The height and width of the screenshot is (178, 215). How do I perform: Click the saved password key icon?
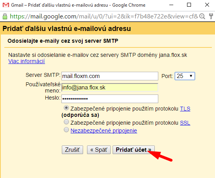point(211,16)
